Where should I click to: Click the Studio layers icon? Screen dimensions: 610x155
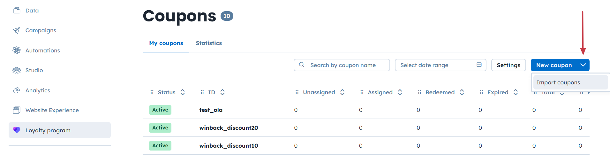(17, 70)
